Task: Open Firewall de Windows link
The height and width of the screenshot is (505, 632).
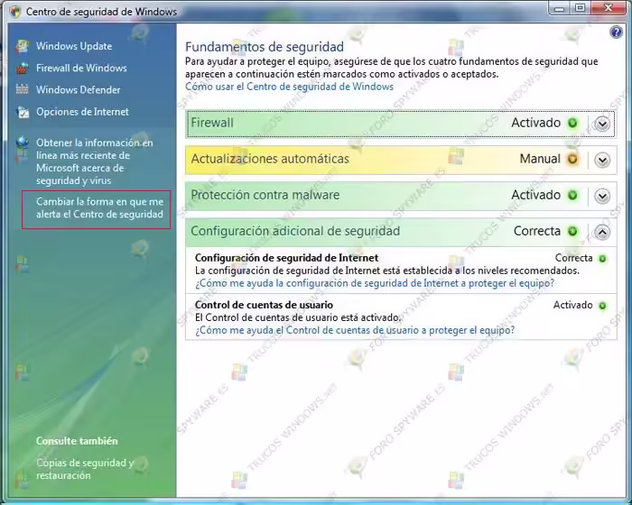Action: point(81,68)
